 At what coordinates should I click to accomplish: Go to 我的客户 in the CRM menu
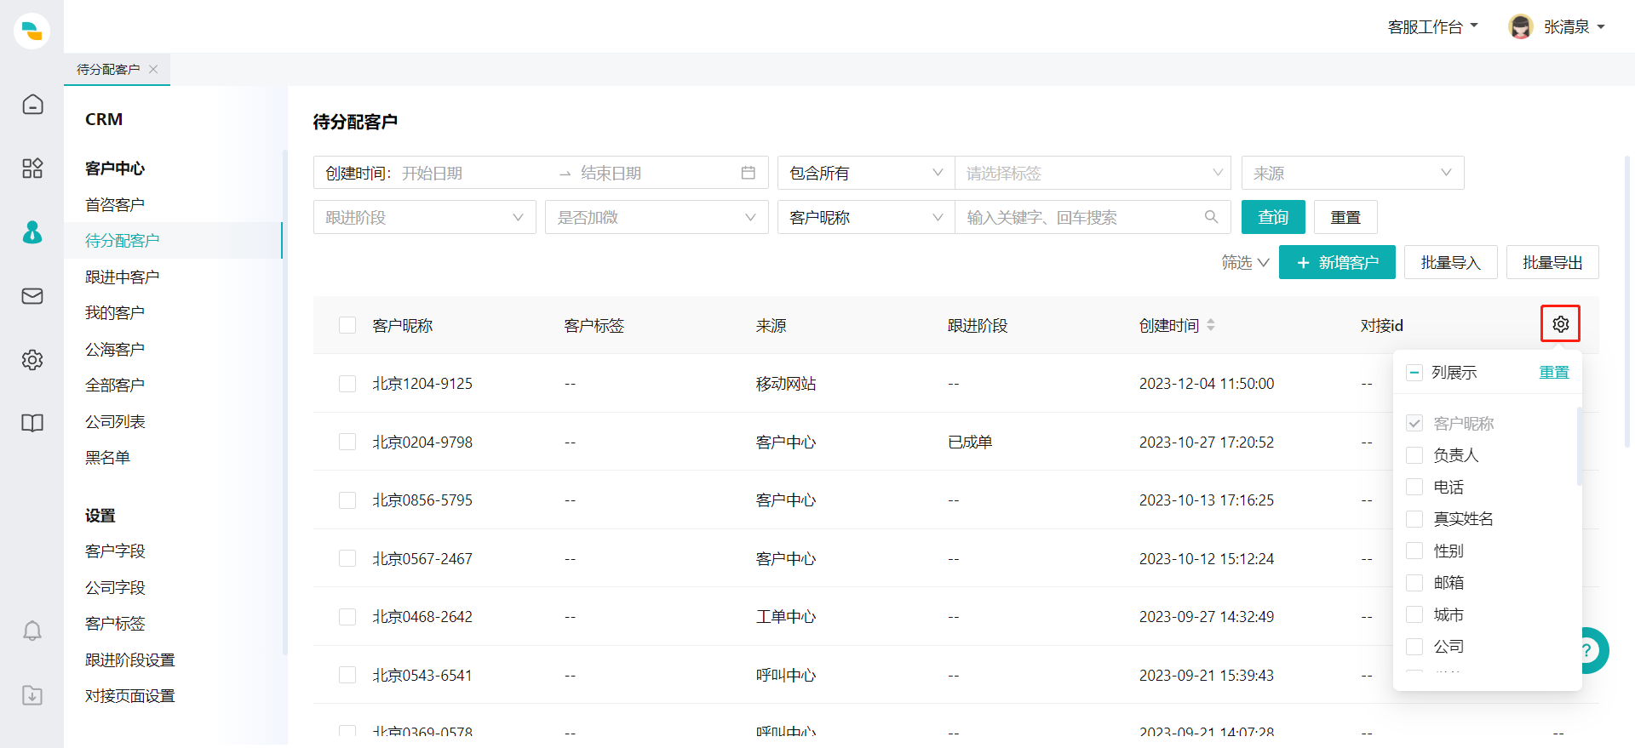[115, 312]
